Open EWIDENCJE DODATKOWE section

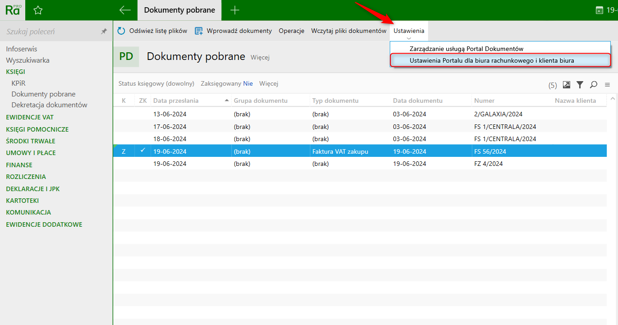pos(44,224)
